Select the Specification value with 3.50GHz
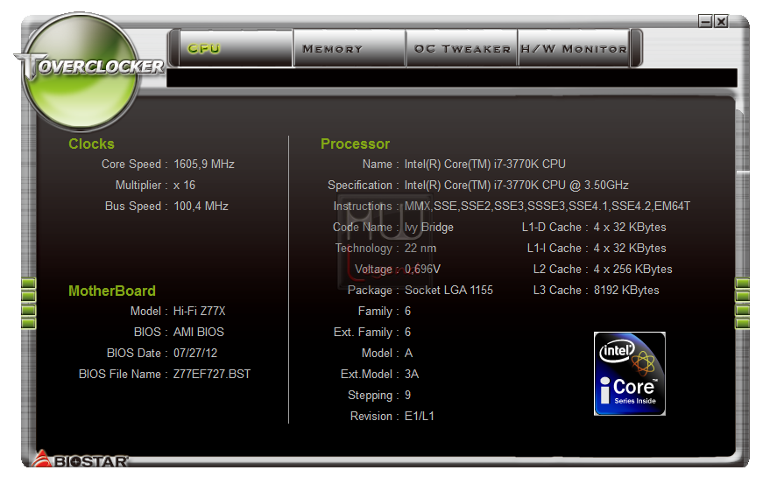Screen dimensions: 770x484 point(516,185)
